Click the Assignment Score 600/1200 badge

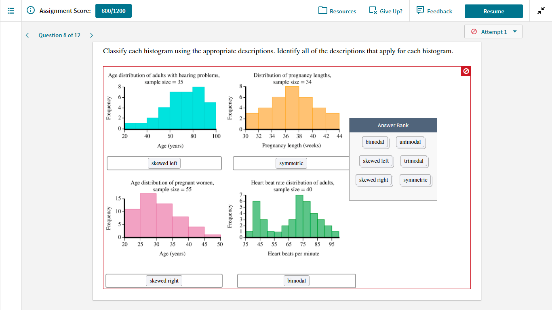coord(113,11)
